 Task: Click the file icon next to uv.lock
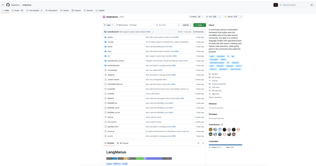point(105,136)
